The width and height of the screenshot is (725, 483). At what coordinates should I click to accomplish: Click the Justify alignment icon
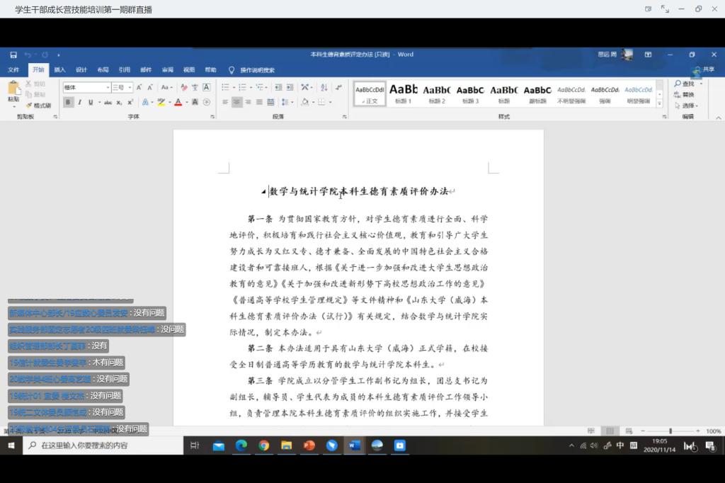[x=259, y=102]
